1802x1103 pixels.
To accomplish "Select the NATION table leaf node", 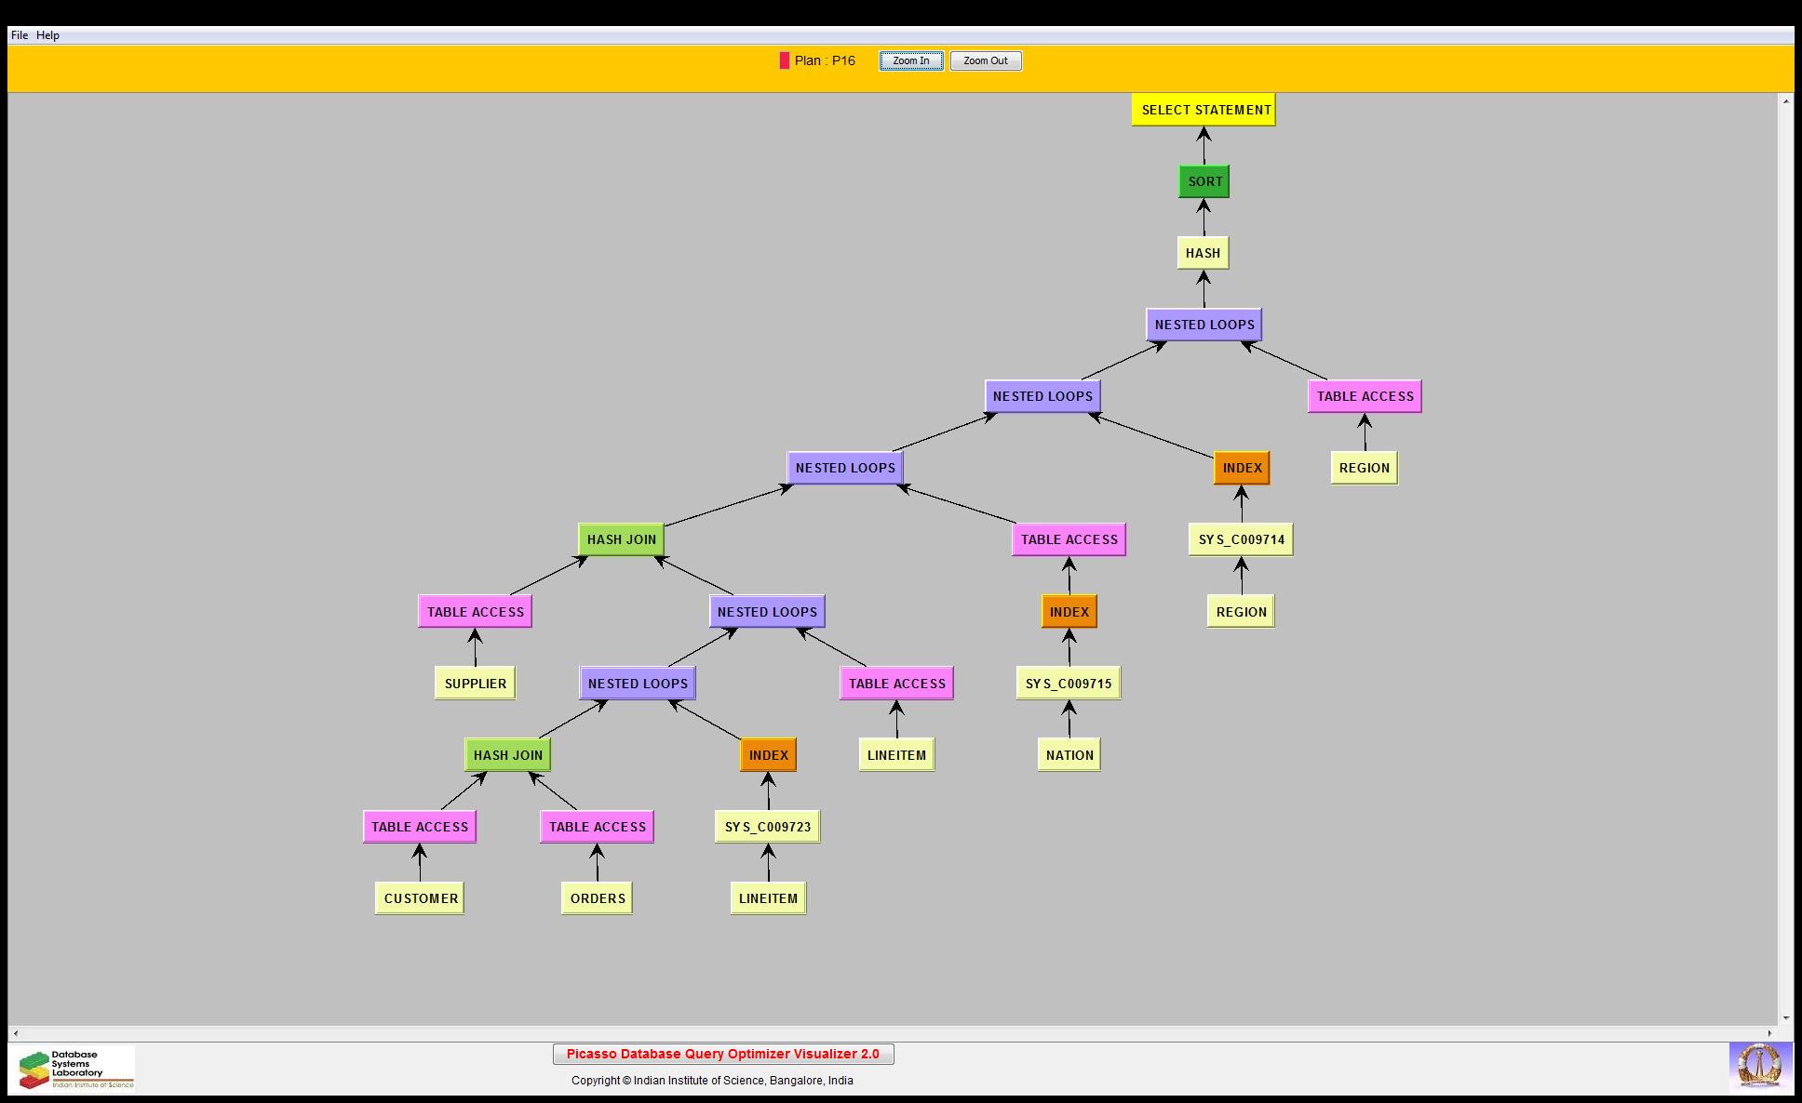I will click(x=1069, y=755).
